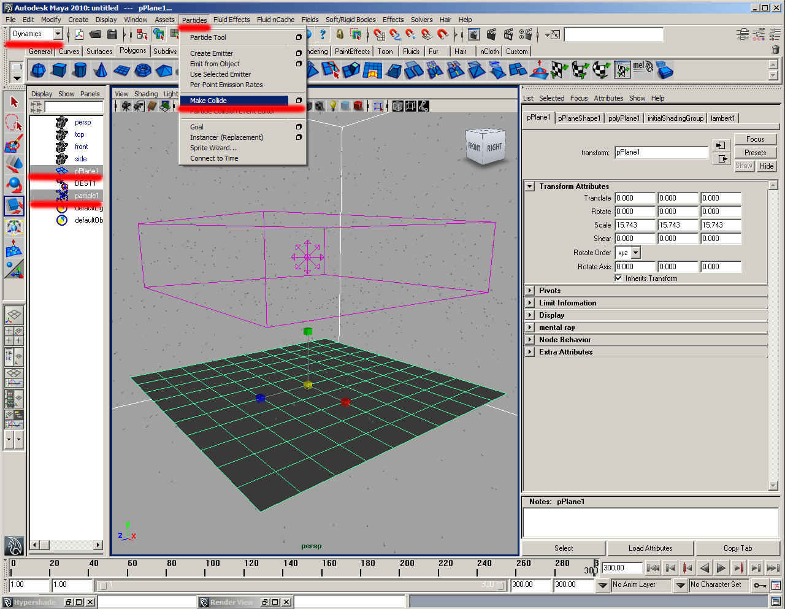This screenshot has height=609, width=785.
Task: Activate the Lasso select tool
Action: coord(13,123)
